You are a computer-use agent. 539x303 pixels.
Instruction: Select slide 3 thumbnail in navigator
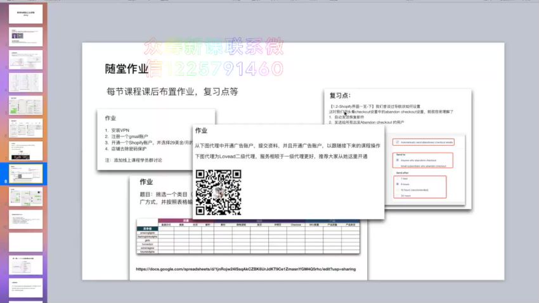[25, 60]
